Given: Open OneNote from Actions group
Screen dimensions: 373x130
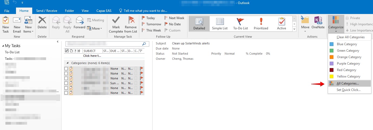Looking at the screenshot, I should 318,21.
